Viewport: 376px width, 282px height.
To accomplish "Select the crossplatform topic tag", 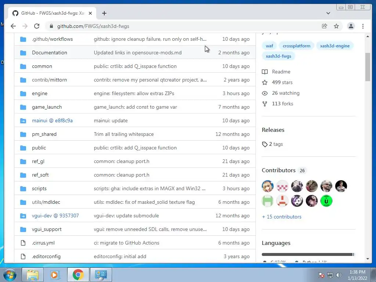I will coord(296,46).
